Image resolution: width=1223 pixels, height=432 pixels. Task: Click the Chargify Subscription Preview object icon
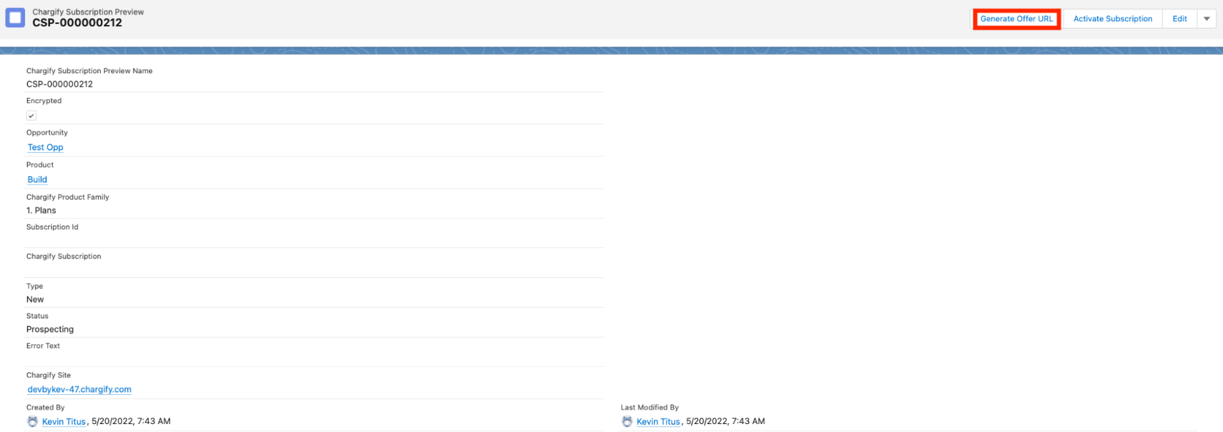pyautogui.click(x=15, y=18)
